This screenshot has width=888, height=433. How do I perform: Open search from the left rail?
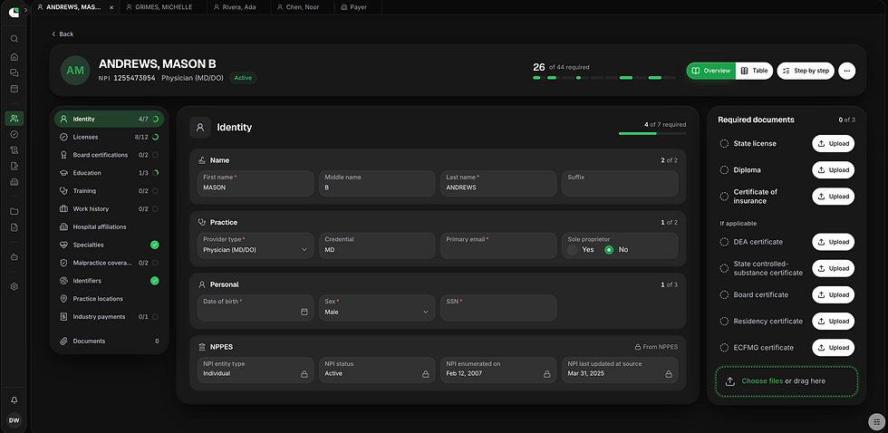(x=14, y=39)
